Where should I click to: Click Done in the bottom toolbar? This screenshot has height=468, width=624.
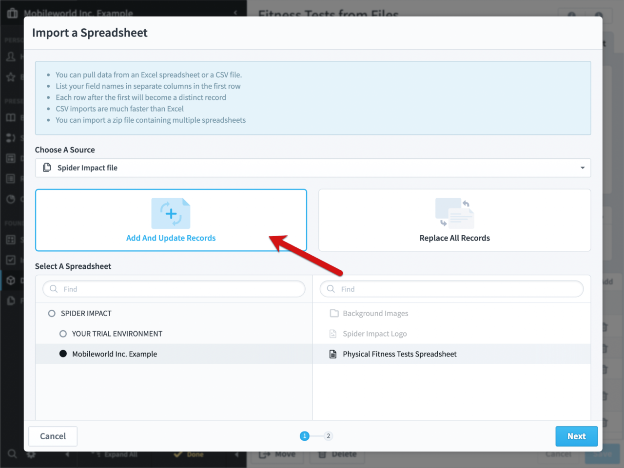pyautogui.click(x=189, y=454)
